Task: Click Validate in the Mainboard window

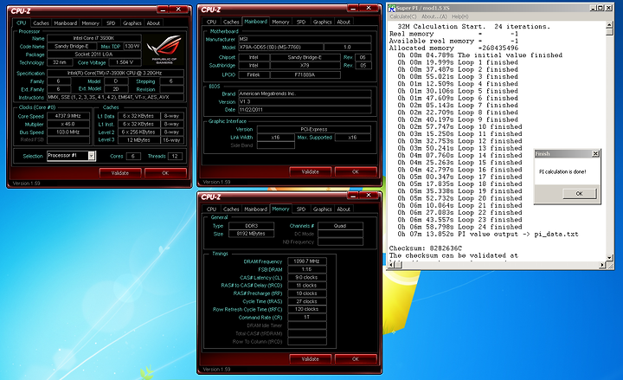Action: 311,171
